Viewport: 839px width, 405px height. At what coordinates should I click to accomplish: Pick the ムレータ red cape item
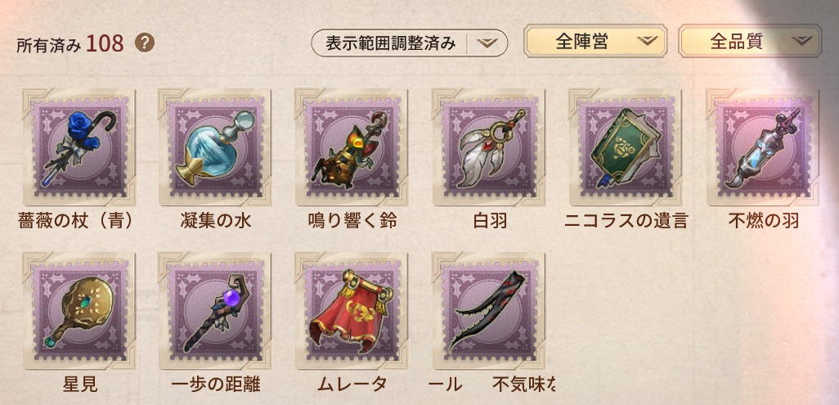tap(352, 311)
